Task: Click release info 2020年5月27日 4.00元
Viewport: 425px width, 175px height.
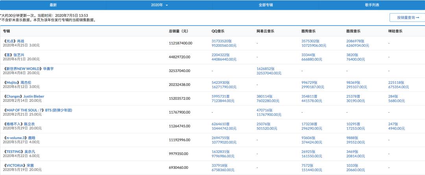Action: [21, 142]
